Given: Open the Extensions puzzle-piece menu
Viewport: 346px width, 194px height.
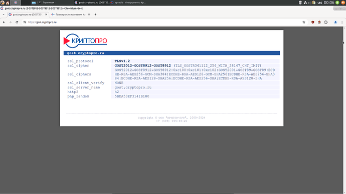Looking at the screenshot, I should coord(326,22).
